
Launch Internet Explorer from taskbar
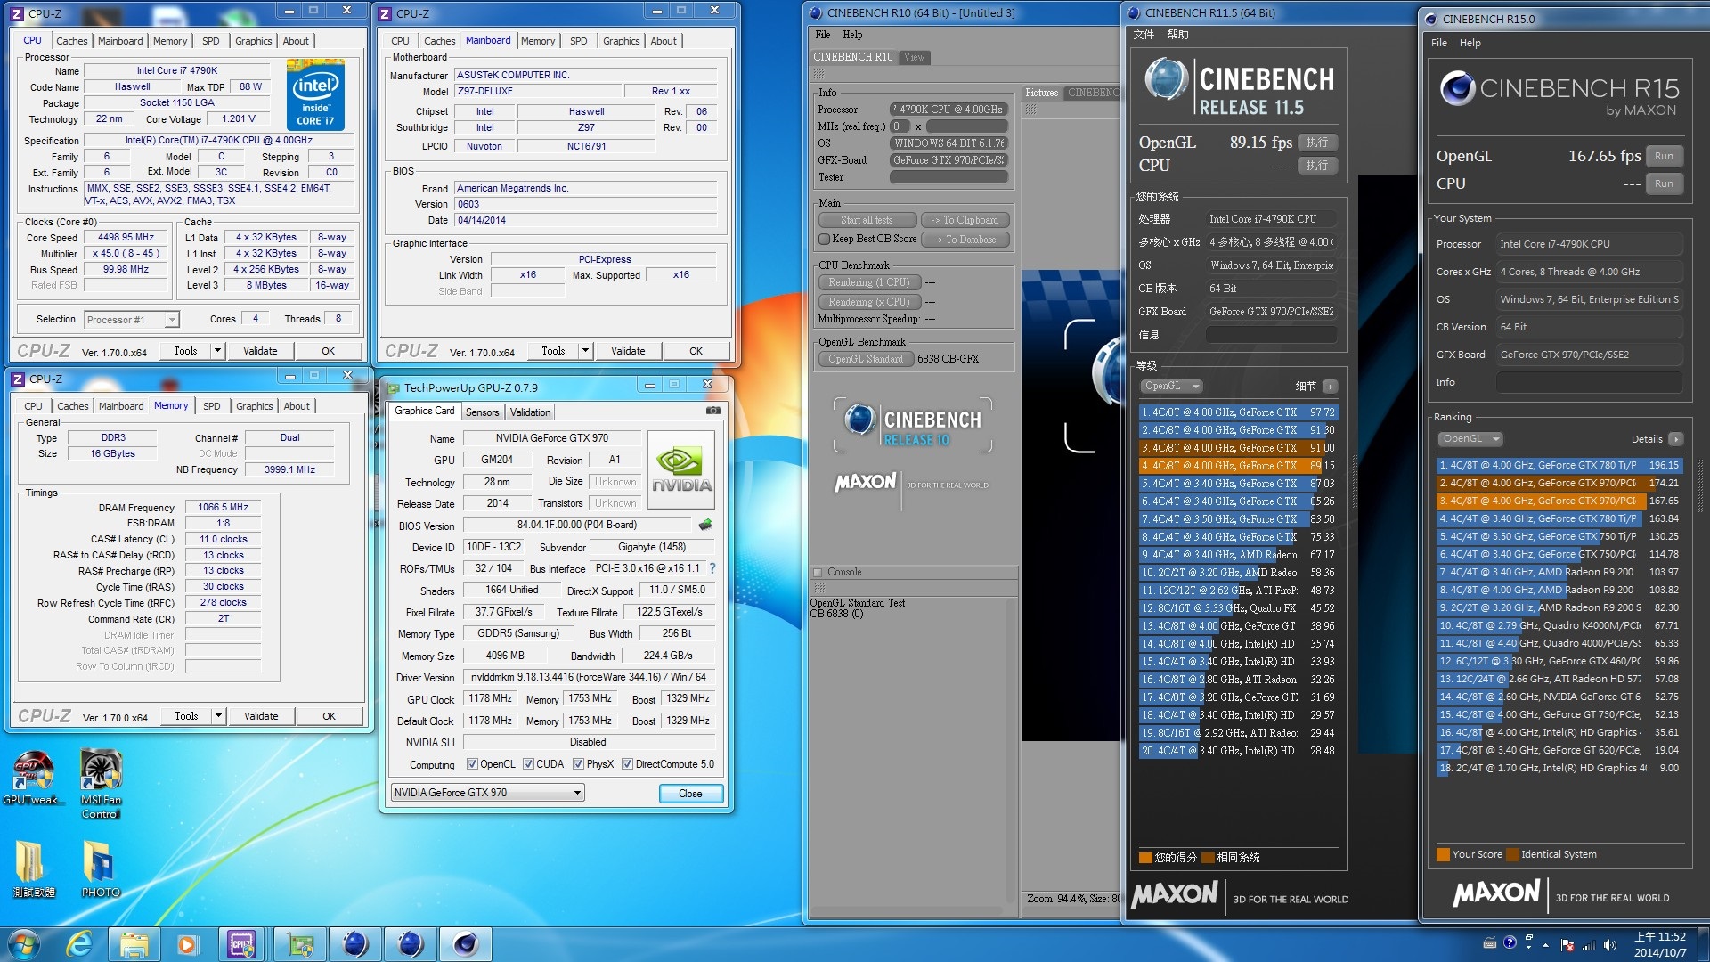point(79,943)
